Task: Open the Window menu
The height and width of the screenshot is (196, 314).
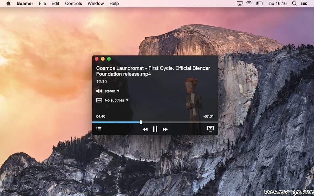Action: click(96, 3)
